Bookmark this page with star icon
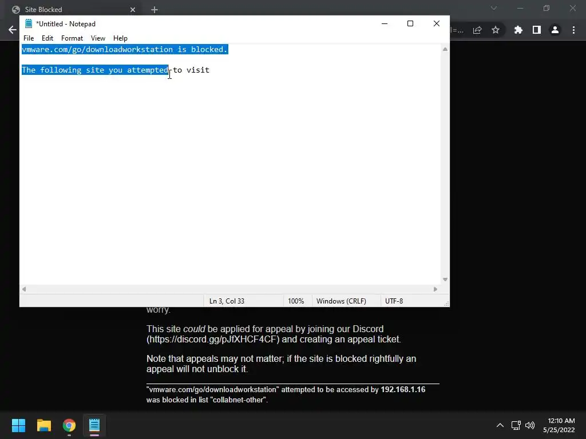586x439 pixels. (496, 30)
